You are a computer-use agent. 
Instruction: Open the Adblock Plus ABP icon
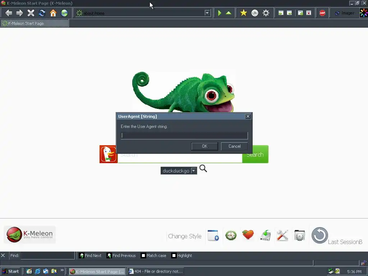(322, 13)
